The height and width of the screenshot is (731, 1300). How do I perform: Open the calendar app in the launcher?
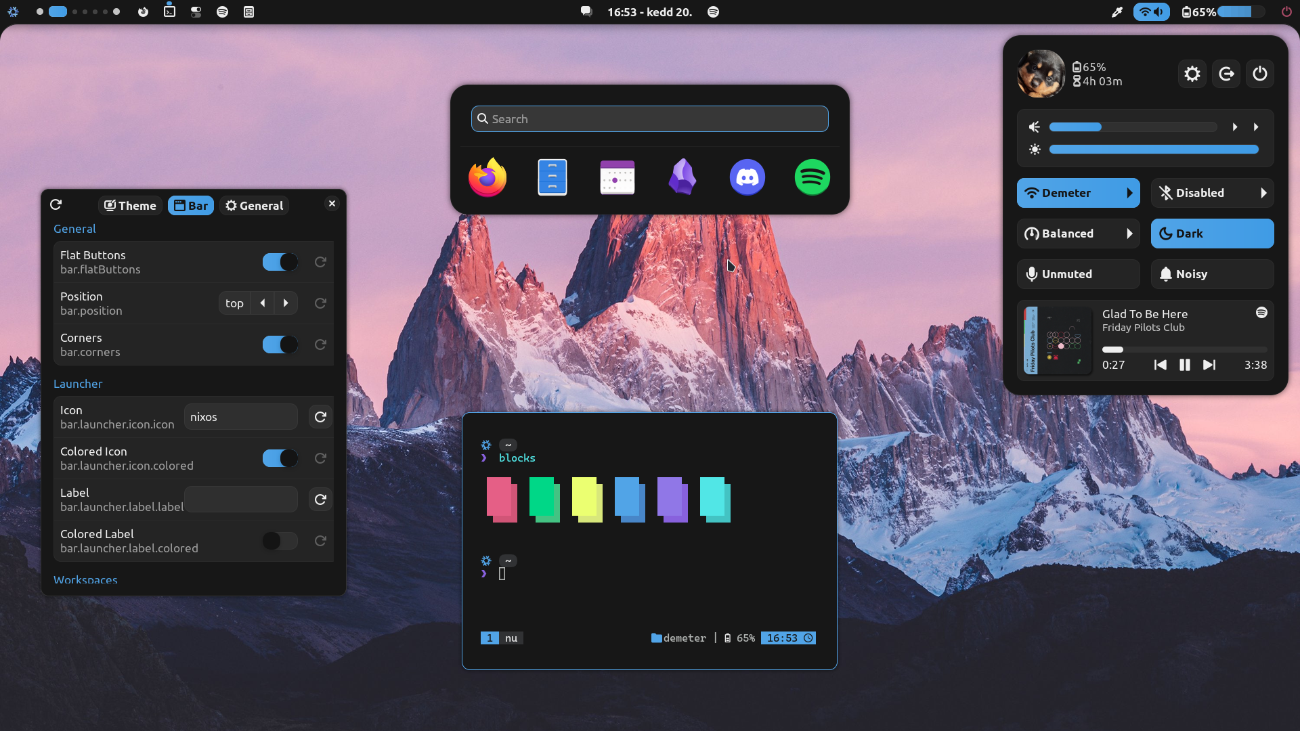(617, 177)
